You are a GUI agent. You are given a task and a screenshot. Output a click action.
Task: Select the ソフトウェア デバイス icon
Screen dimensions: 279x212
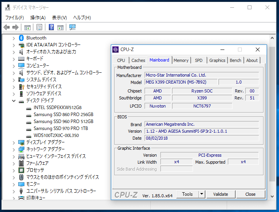click(x=21, y=94)
